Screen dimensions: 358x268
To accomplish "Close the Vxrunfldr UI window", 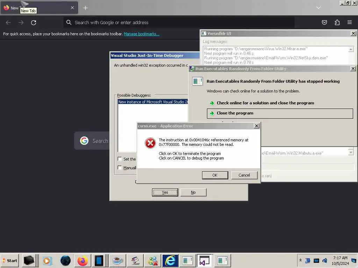I will point(353,33).
